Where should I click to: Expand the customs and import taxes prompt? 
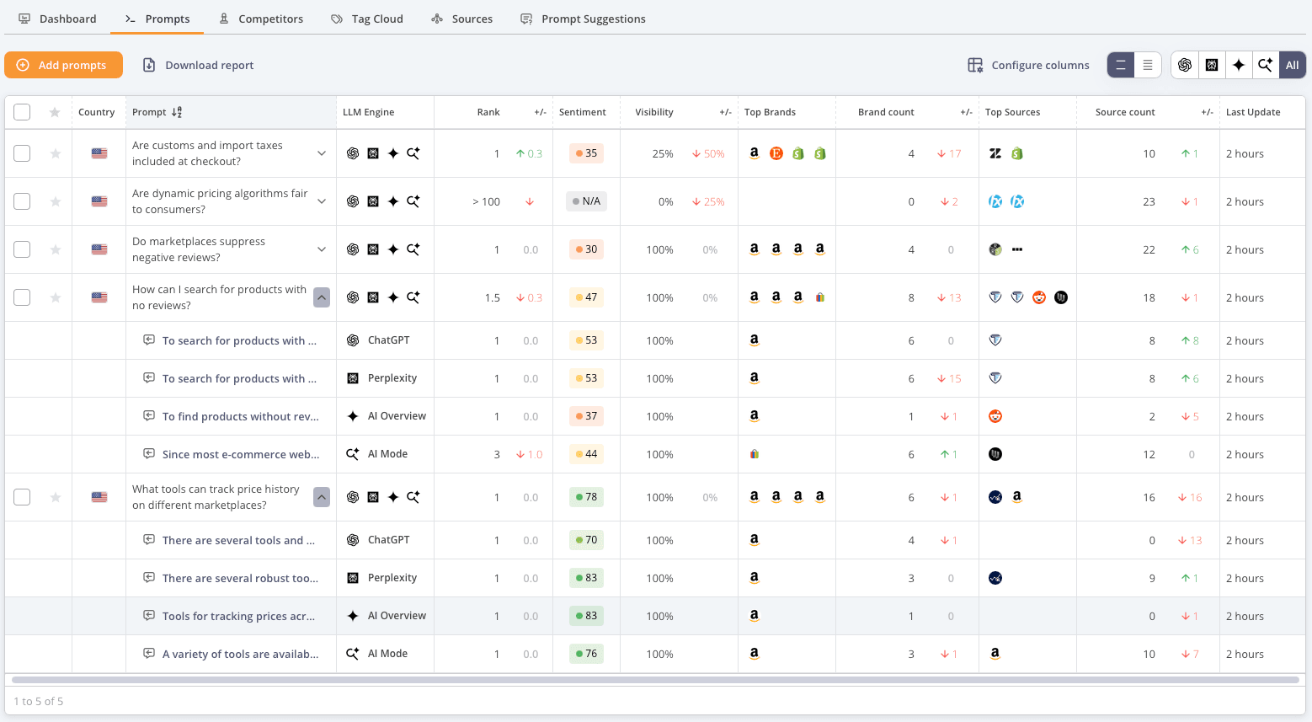click(322, 153)
